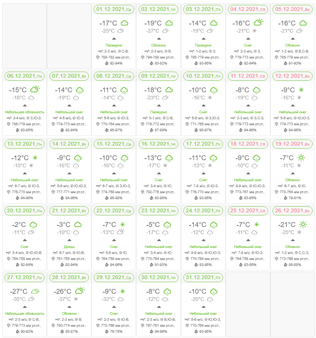Click the cloud icon for 01.12.2021
Screen dimensions: 316x338
[124, 23]
